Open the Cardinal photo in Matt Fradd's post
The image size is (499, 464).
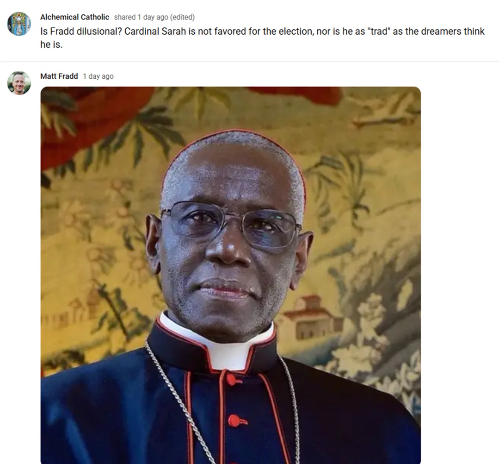(231, 276)
